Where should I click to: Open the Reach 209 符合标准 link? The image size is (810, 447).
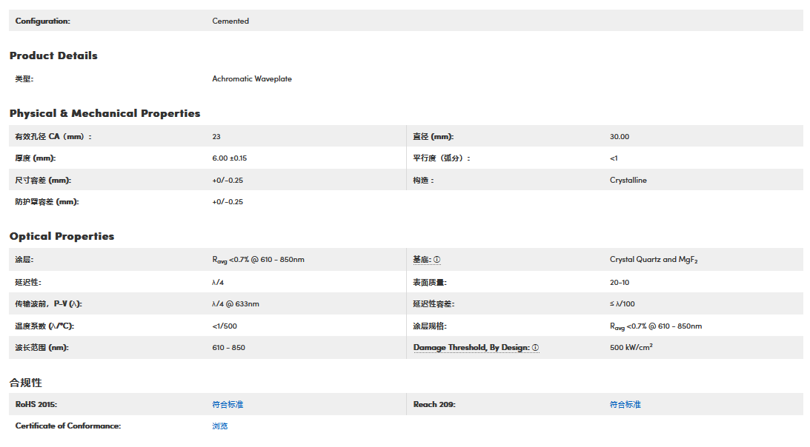click(x=625, y=405)
